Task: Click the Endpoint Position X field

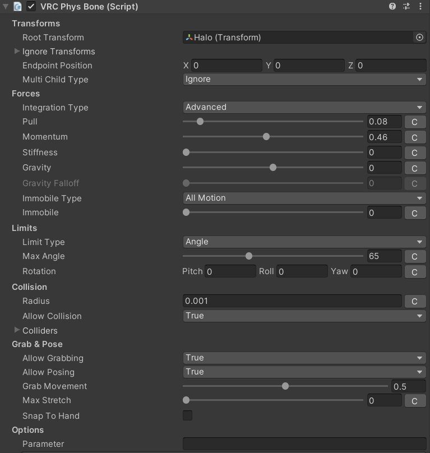Action: [227, 66]
